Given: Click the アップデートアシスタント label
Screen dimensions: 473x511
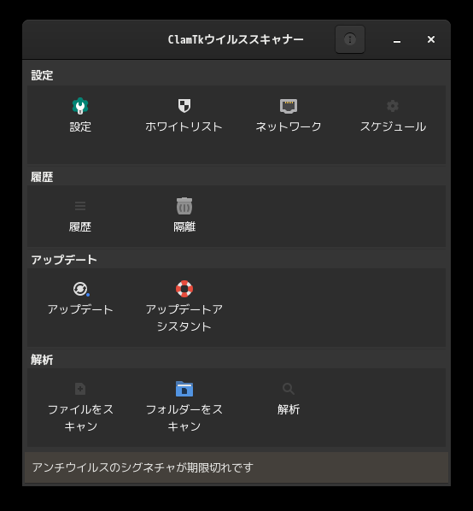Looking at the screenshot, I should [184, 318].
